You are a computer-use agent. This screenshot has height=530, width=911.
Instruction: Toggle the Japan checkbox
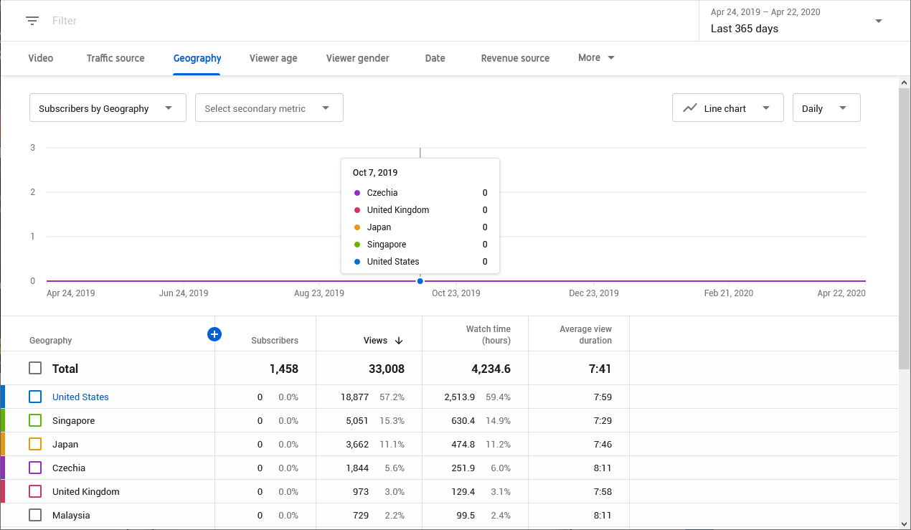coord(35,444)
